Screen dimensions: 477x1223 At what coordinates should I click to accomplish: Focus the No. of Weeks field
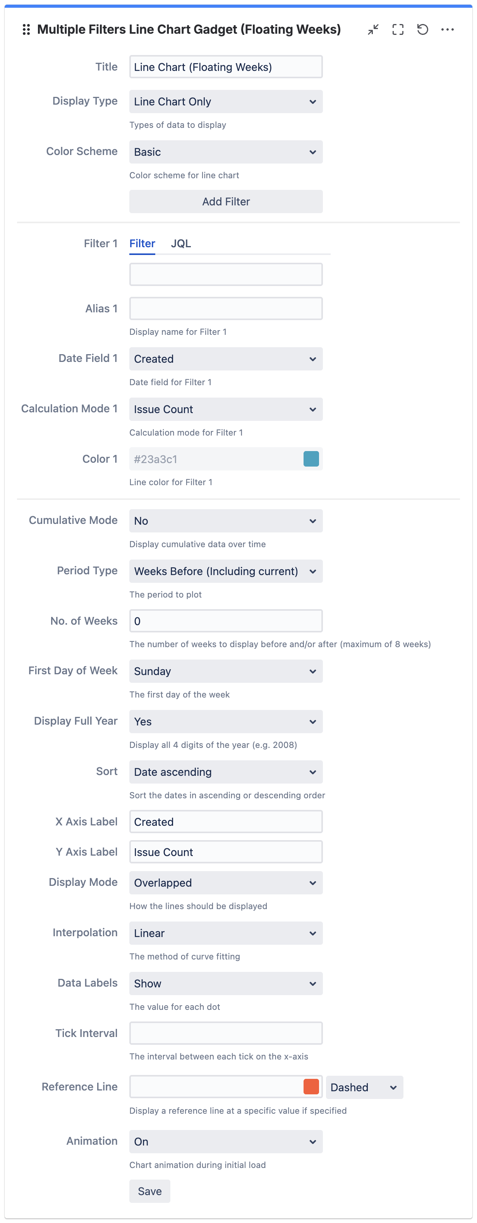click(226, 621)
